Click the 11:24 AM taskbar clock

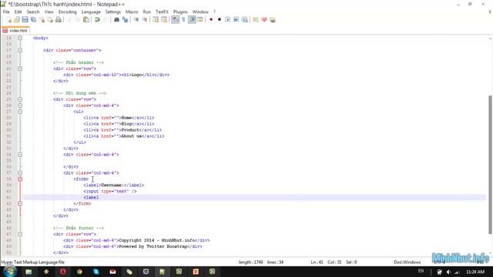[x=475, y=272]
